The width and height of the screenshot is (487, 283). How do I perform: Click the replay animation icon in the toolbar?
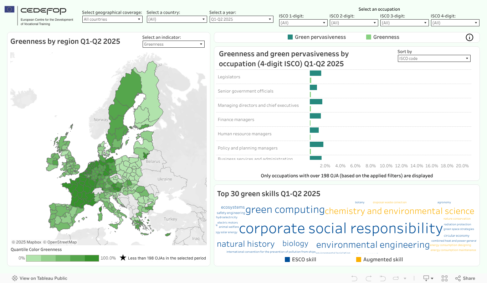coord(396,278)
